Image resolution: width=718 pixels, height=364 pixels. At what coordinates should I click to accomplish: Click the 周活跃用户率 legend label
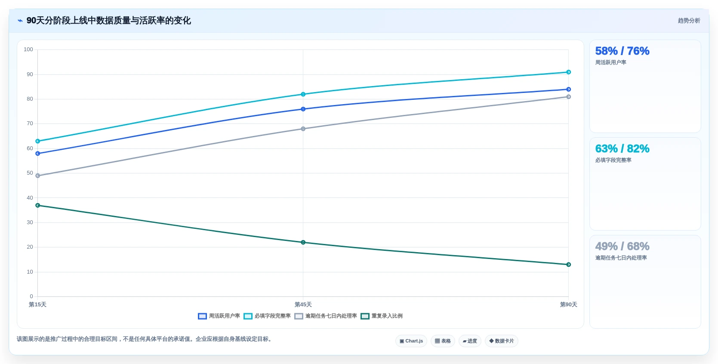pos(225,316)
